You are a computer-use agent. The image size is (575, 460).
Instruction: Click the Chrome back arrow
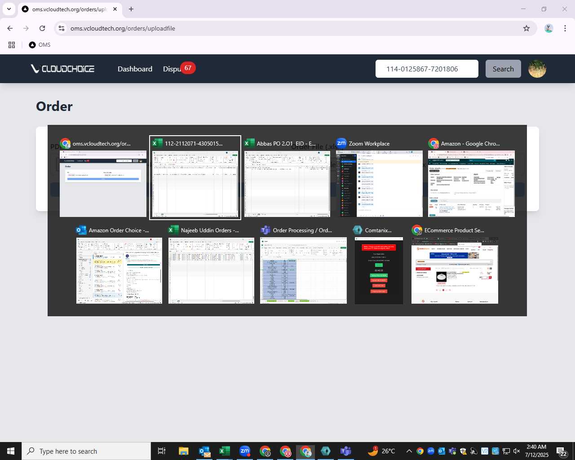click(10, 28)
